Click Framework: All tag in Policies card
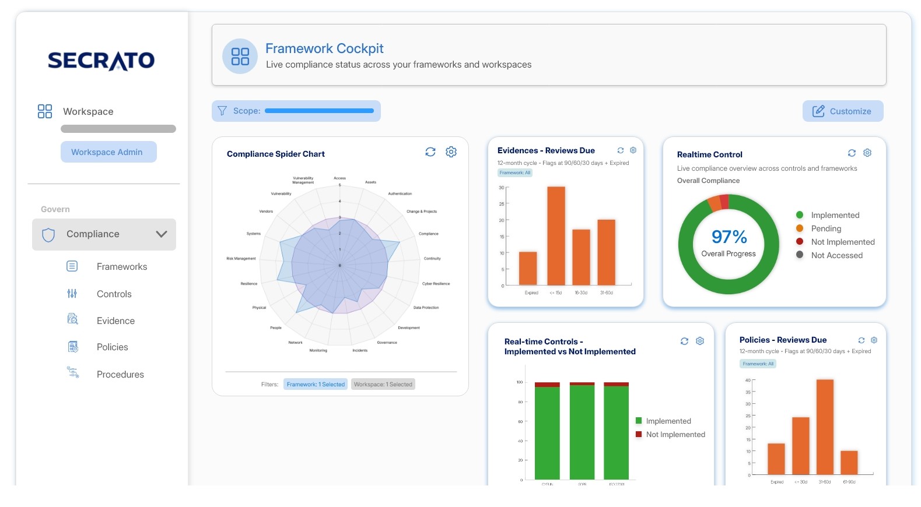This screenshot has height=507, width=921. tap(758, 364)
